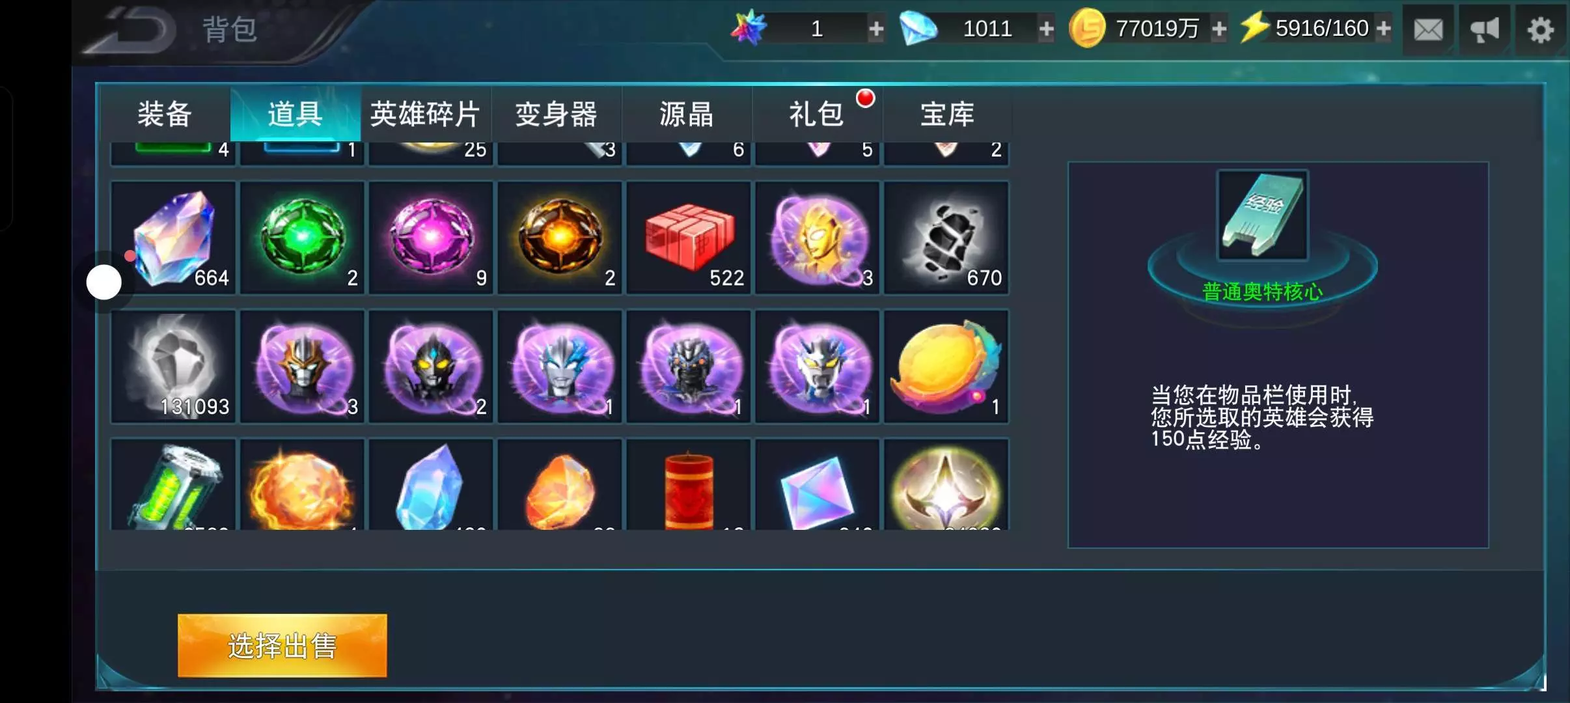Open the announcements megaphone icon
Screen dimensions: 1570x703
click(x=1485, y=30)
